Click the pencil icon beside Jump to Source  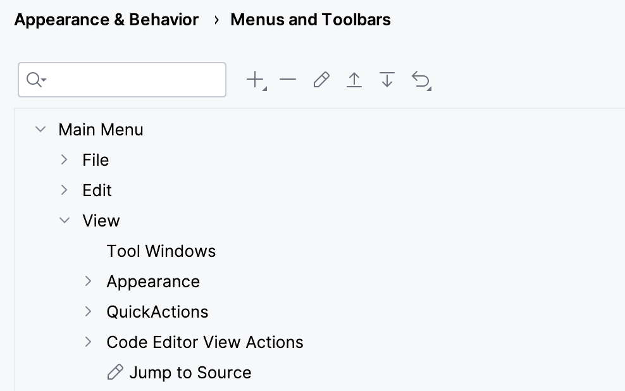coord(115,372)
